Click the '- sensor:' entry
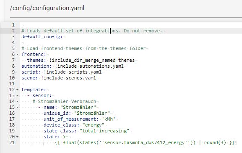 point(39,95)
